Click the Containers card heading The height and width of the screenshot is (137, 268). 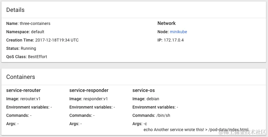20,77
